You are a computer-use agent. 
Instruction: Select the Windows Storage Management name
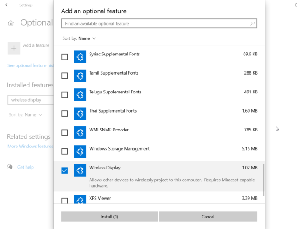pyautogui.click(x=120, y=149)
